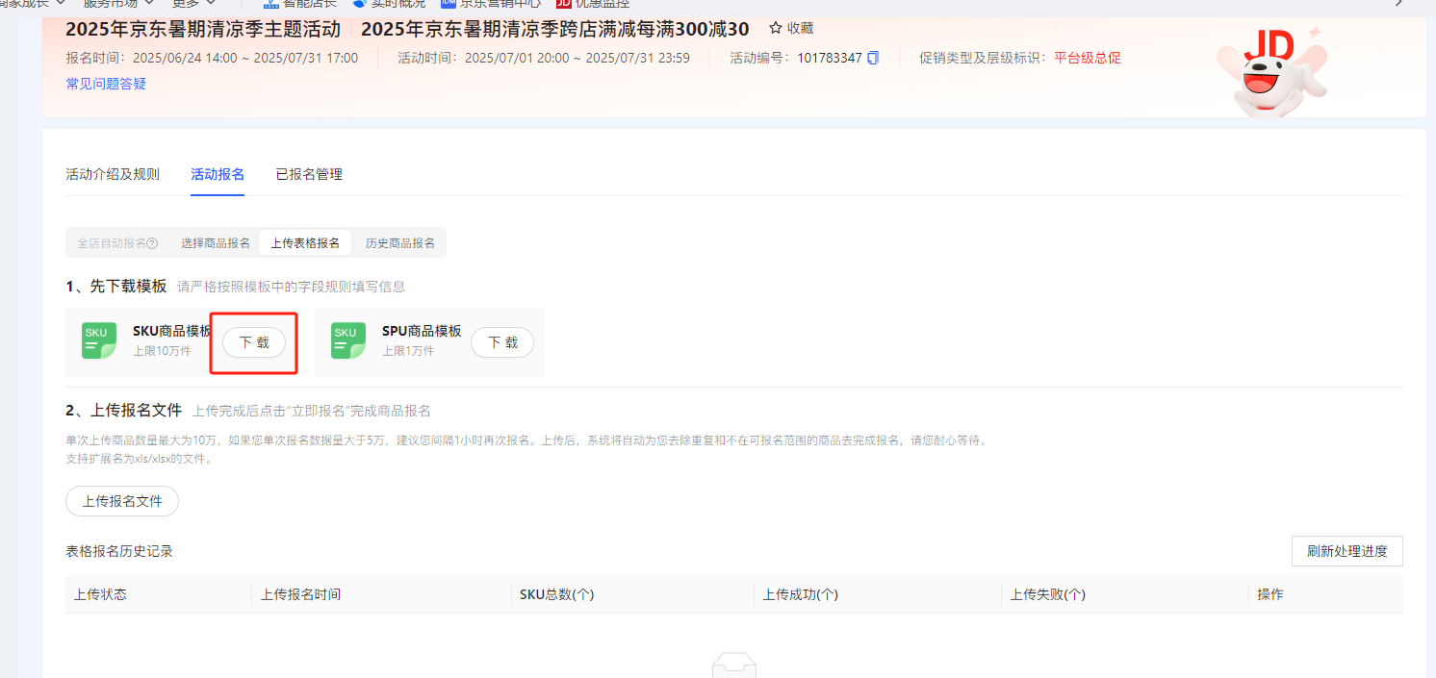Expand the 更多 dropdown in top navigation
The image size is (1436, 678).
tap(192, 3)
